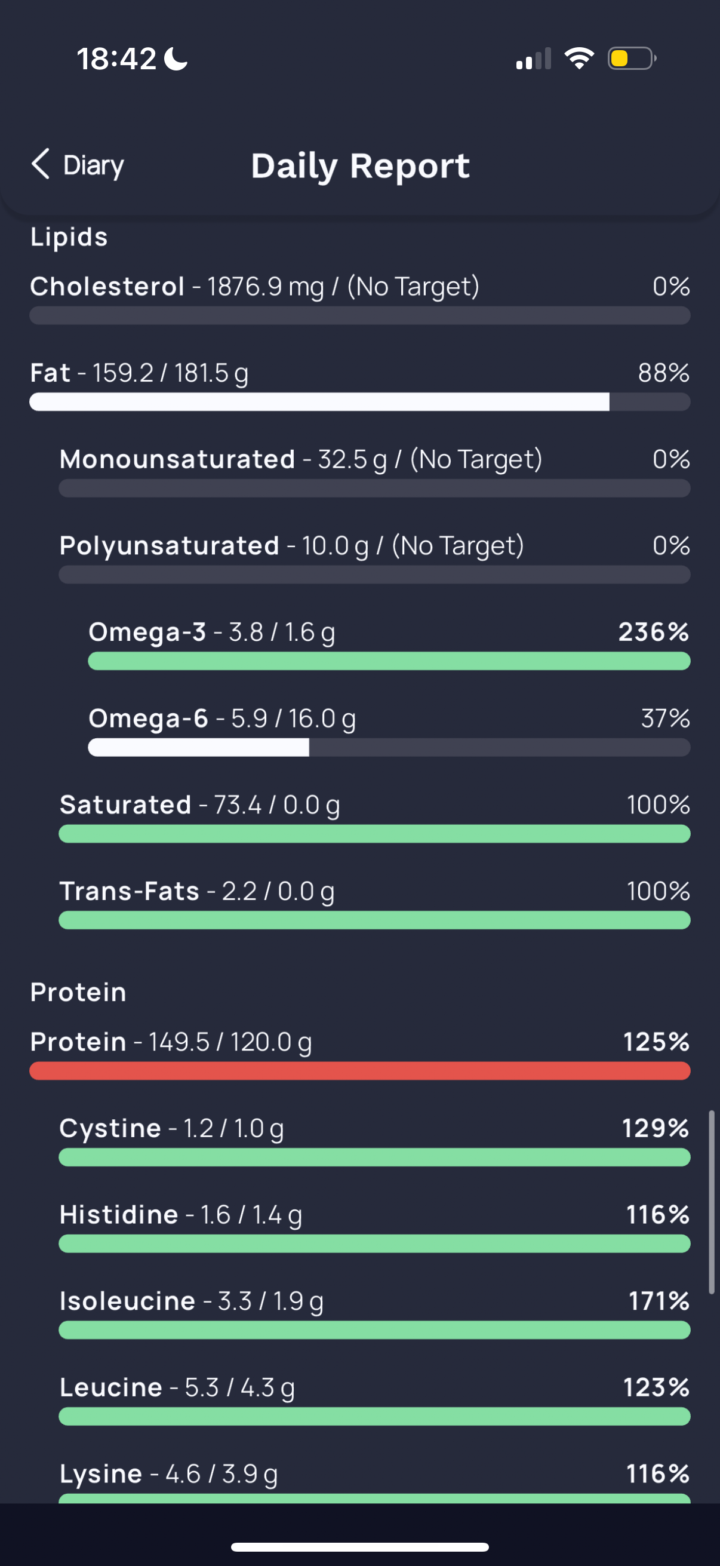
Task: Tap the Daily Report title
Action: point(361,166)
